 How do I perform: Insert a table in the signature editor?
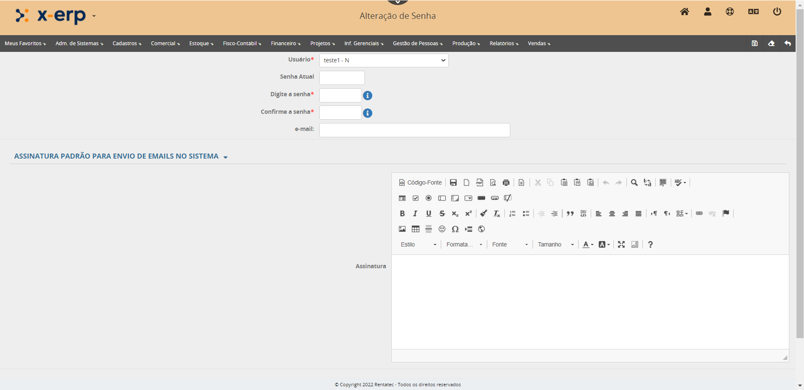pyautogui.click(x=415, y=229)
